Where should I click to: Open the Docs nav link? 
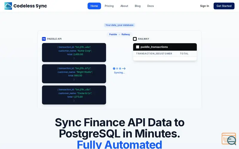(x=151, y=6)
